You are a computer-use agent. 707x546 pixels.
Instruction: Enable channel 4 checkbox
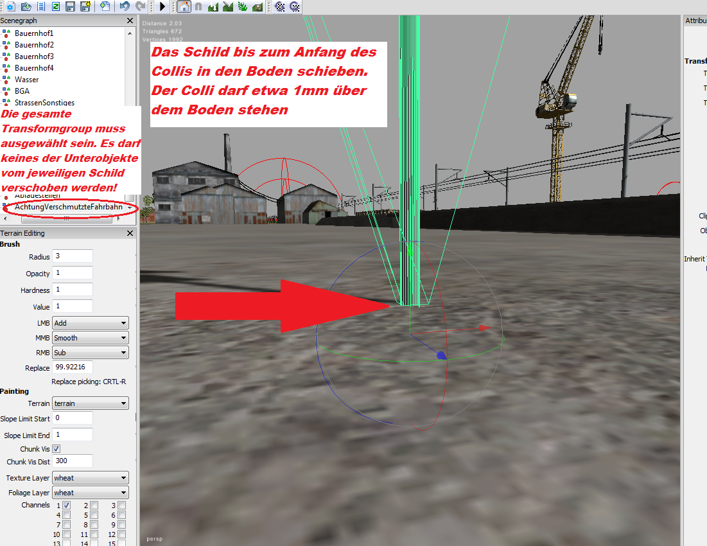67,515
